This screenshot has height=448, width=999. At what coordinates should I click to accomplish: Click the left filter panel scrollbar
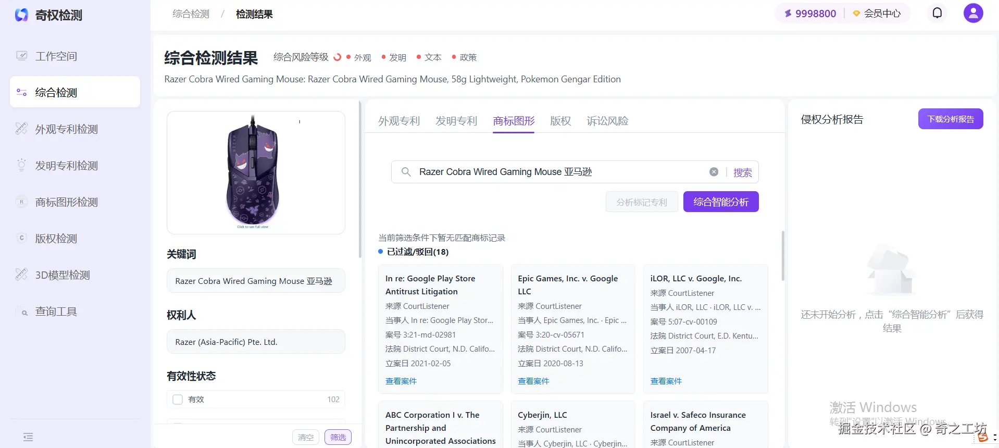(x=360, y=179)
